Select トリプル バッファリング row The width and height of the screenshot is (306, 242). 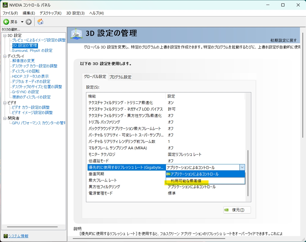[166, 122]
